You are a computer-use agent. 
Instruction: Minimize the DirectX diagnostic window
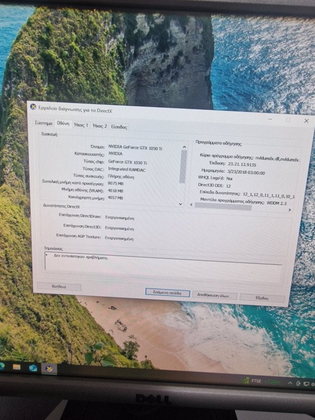(x=270, y=119)
